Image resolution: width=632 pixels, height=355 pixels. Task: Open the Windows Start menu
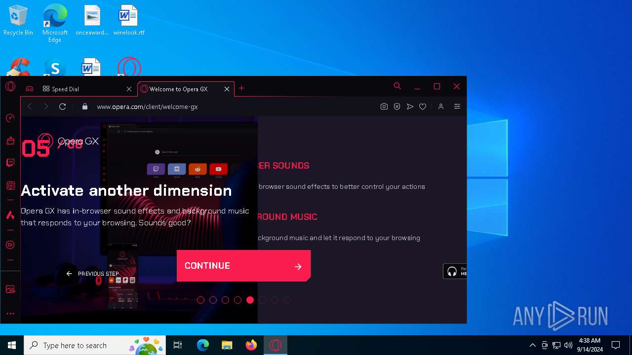click(x=12, y=345)
